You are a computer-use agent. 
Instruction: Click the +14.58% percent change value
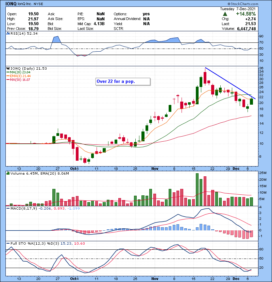(246, 14)
